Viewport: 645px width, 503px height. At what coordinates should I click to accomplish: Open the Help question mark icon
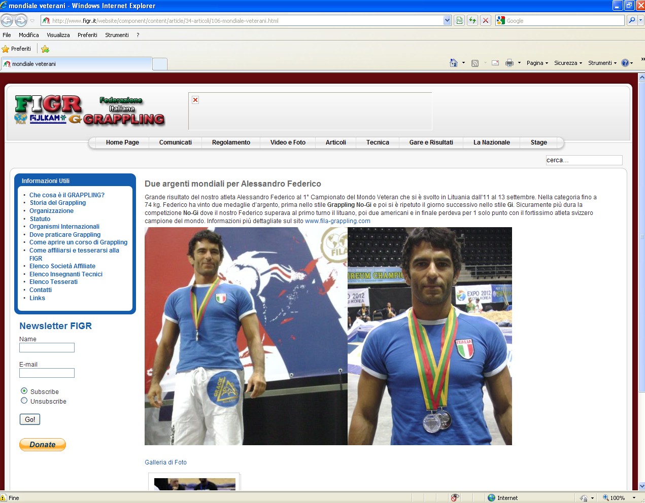(x=625, y=63)
